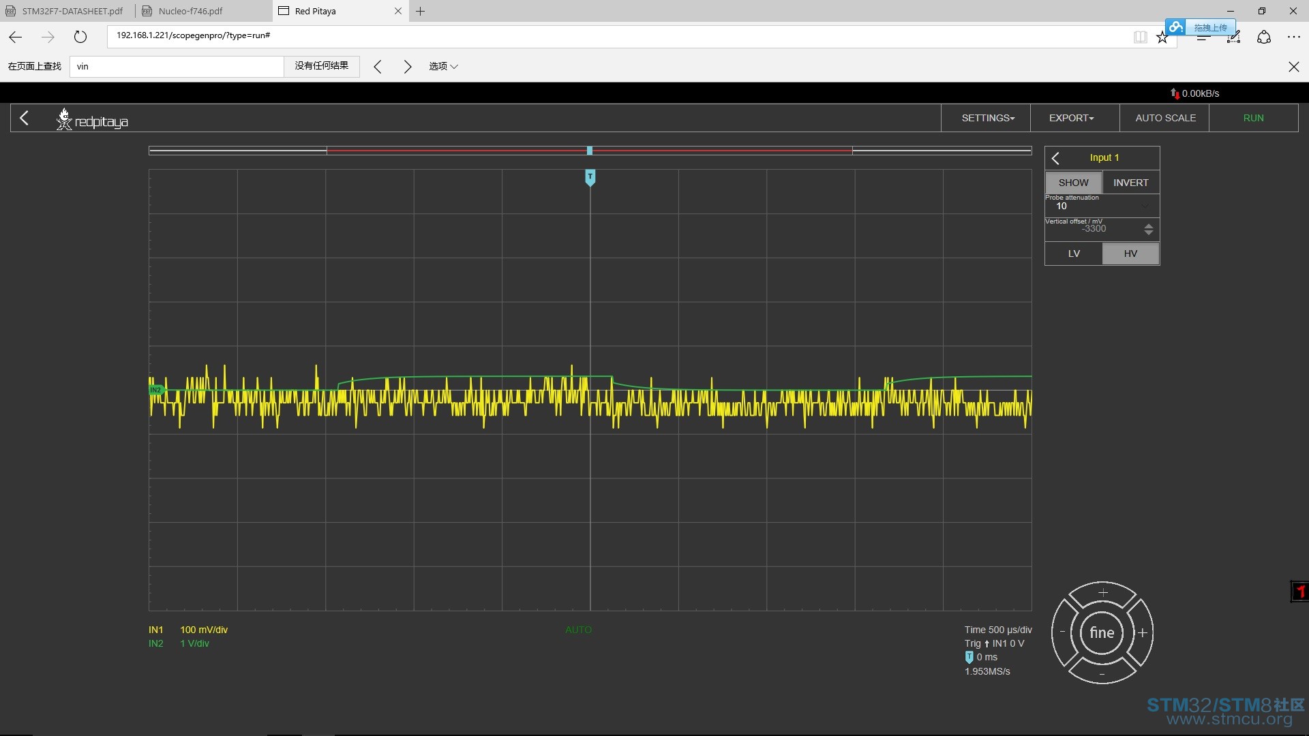1309x736 pixels.
Task: Switch to the Nucleo-f746.pdf tab
Action: point(191,11)
